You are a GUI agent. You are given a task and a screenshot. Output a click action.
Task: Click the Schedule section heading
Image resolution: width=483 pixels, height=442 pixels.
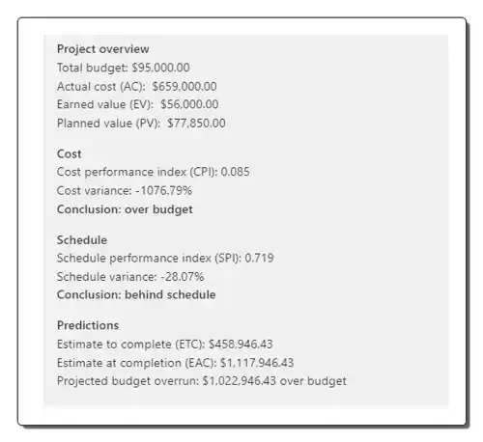82,240
